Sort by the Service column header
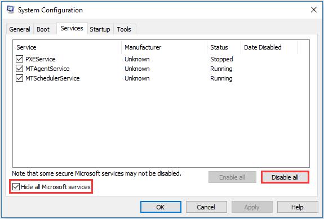The width and height of the screenshot is (324, 219). tap(67, 47)
